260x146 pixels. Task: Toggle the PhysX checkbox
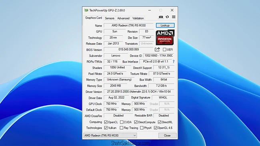142,128
